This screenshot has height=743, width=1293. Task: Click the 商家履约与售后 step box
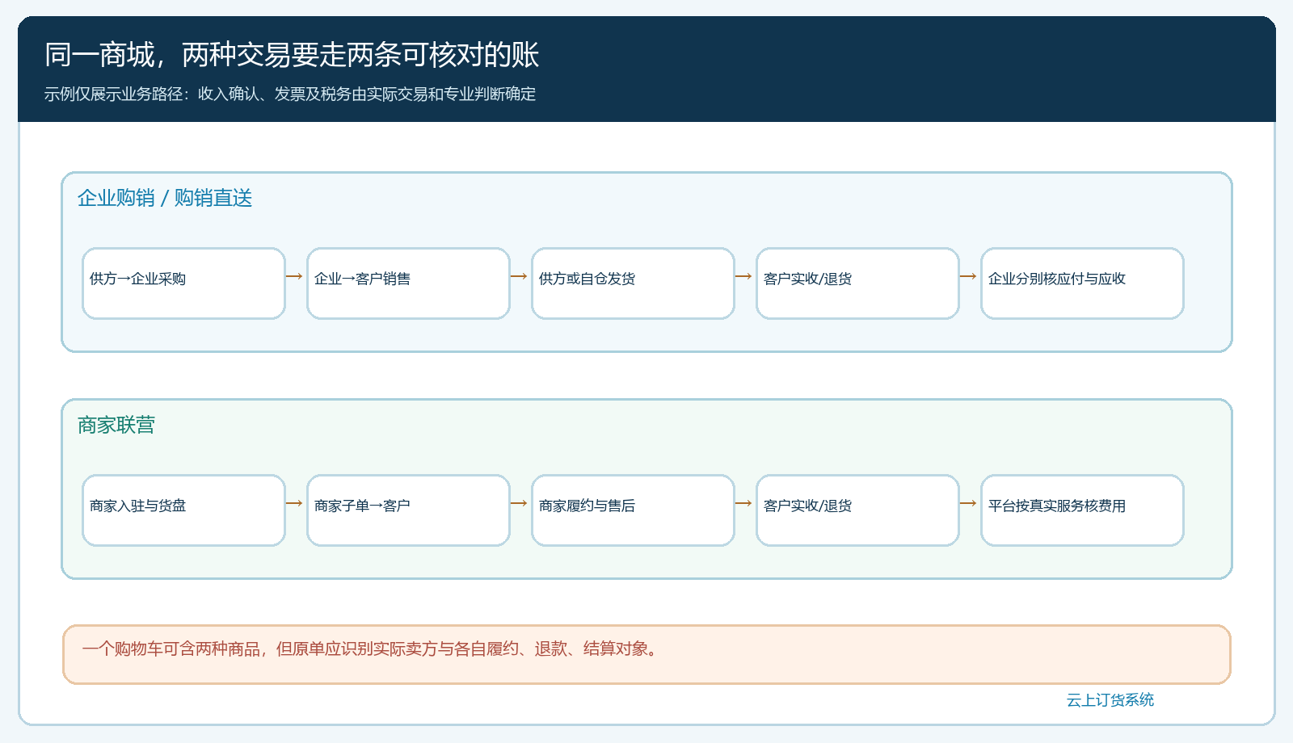point(633,510)
